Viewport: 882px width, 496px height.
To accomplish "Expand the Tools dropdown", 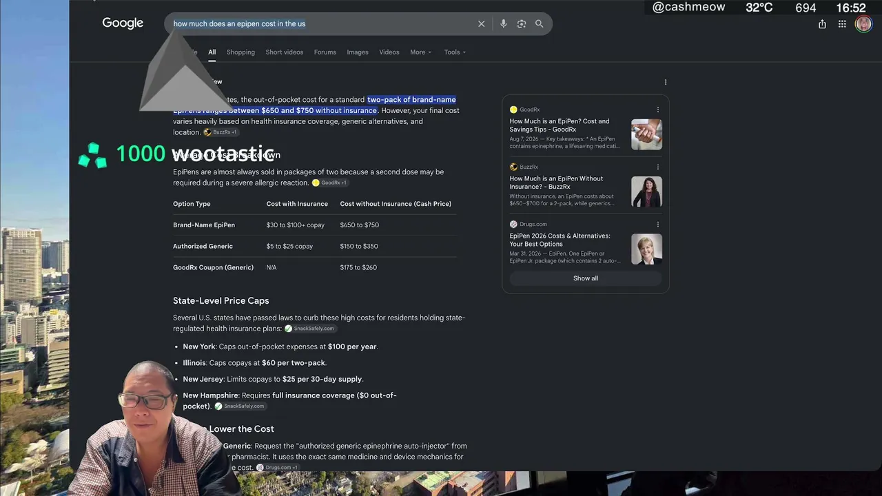I will point(455,52).
